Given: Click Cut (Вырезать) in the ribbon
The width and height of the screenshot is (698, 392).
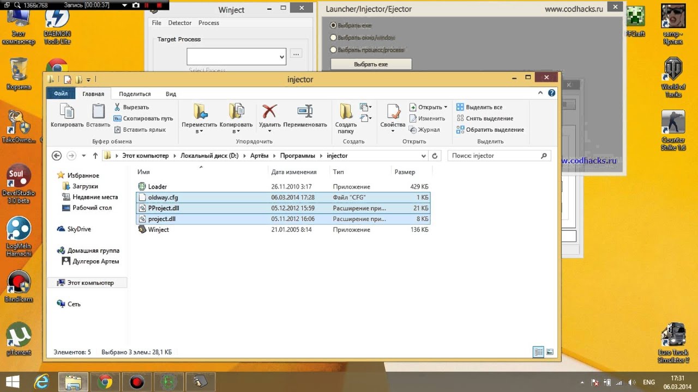Looking at the screenshot, I should (x=131, y=107).
